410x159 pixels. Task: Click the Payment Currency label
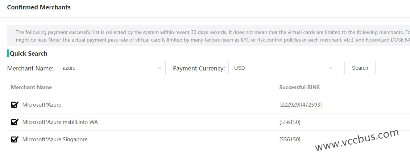pos(199,68)
